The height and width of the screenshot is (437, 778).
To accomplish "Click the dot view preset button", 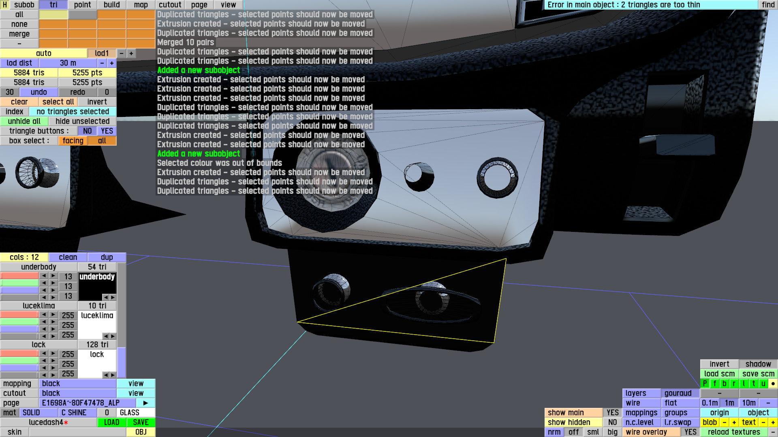I will click(773, 384).
